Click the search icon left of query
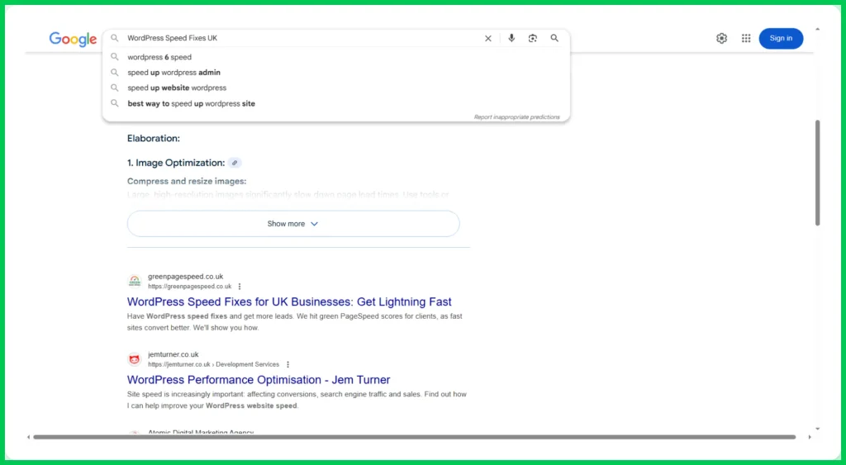The height and width of the screenshot is (465, 846). [x=114, y=38]
